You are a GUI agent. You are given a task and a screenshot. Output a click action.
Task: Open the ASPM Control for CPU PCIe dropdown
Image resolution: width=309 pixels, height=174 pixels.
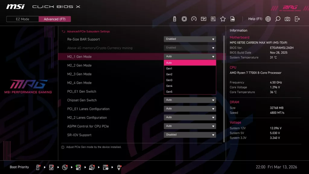pos(190,126)
